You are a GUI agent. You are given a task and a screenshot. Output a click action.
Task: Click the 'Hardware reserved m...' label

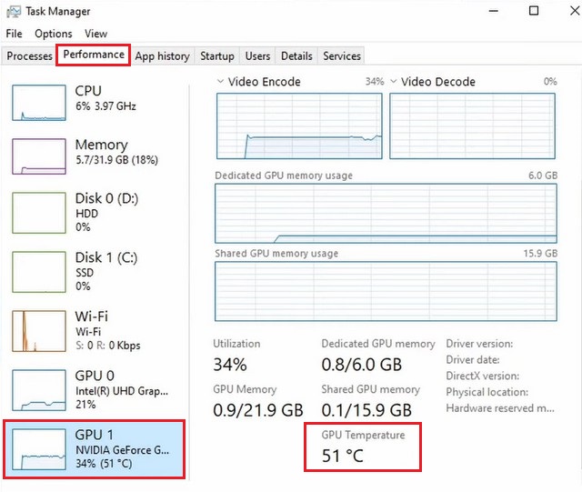pos(500,408)
